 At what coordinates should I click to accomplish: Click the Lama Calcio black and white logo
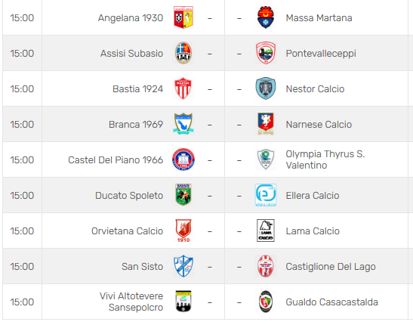pos(266,231)
